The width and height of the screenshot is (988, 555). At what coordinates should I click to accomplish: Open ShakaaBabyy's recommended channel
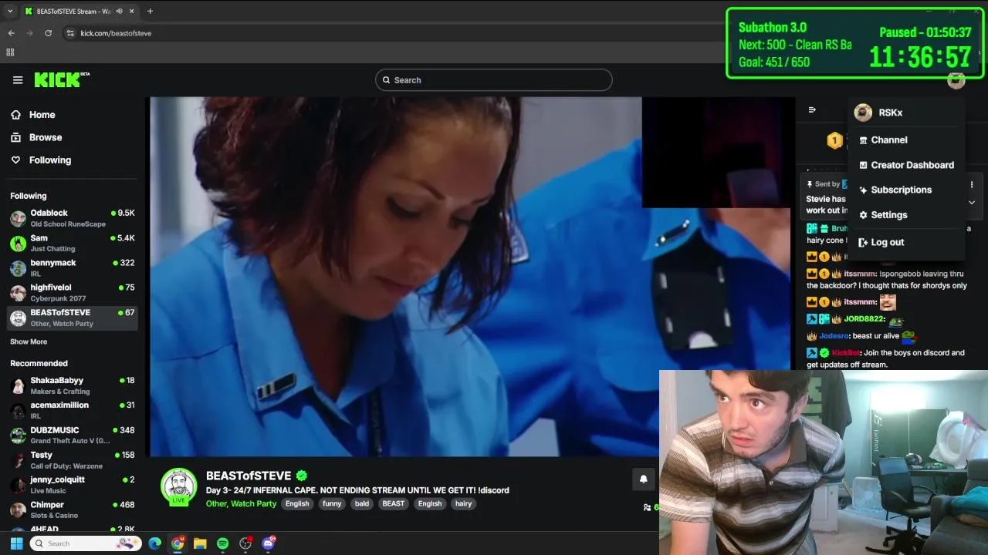[x=73, y=385]
